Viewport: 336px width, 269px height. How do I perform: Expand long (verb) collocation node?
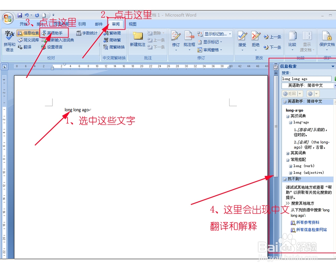coord(291,166)
